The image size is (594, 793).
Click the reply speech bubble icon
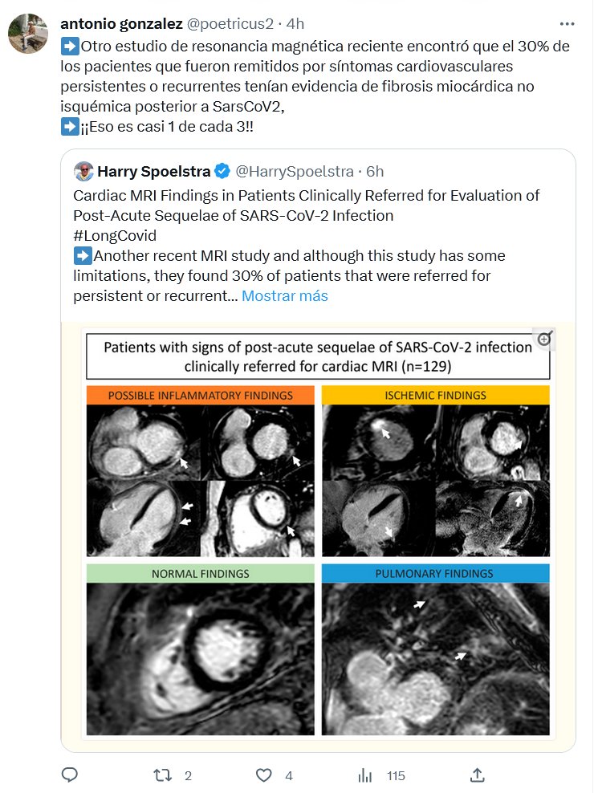click(x=70, y=775)
